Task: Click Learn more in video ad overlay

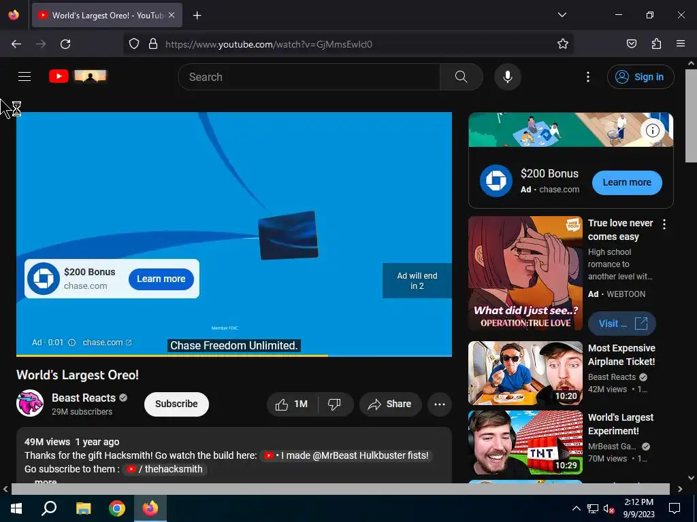Action: click(161, 279)
